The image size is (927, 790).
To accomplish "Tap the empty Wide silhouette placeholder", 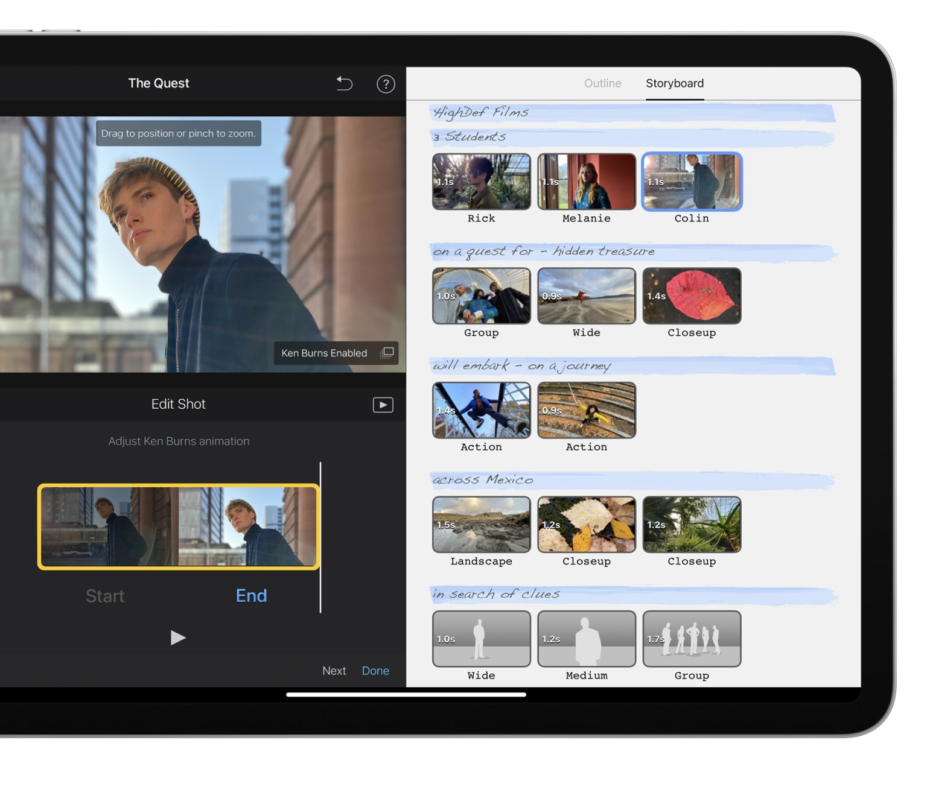I will tap(481, 639).
